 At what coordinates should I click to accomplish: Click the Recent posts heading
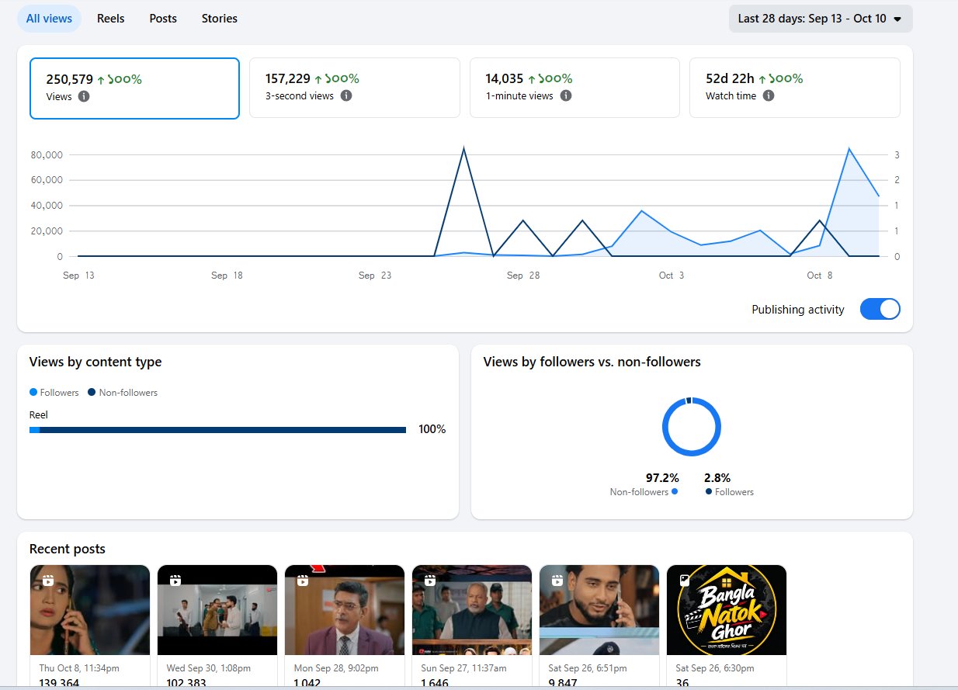(68, 549)
